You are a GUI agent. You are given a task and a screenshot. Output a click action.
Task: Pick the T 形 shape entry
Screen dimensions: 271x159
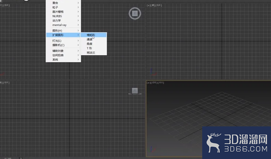(94, 48)
